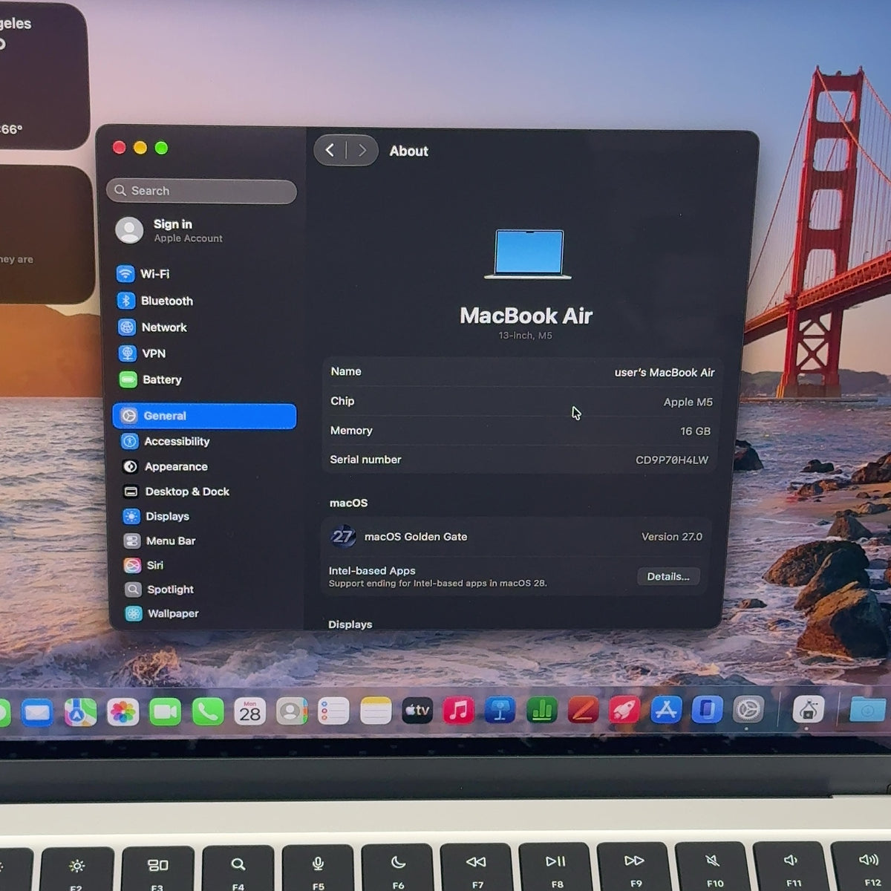This screenshot has height=891, width=891.
Task: Open Music from the Dock
Action: [x=459, y=711]
